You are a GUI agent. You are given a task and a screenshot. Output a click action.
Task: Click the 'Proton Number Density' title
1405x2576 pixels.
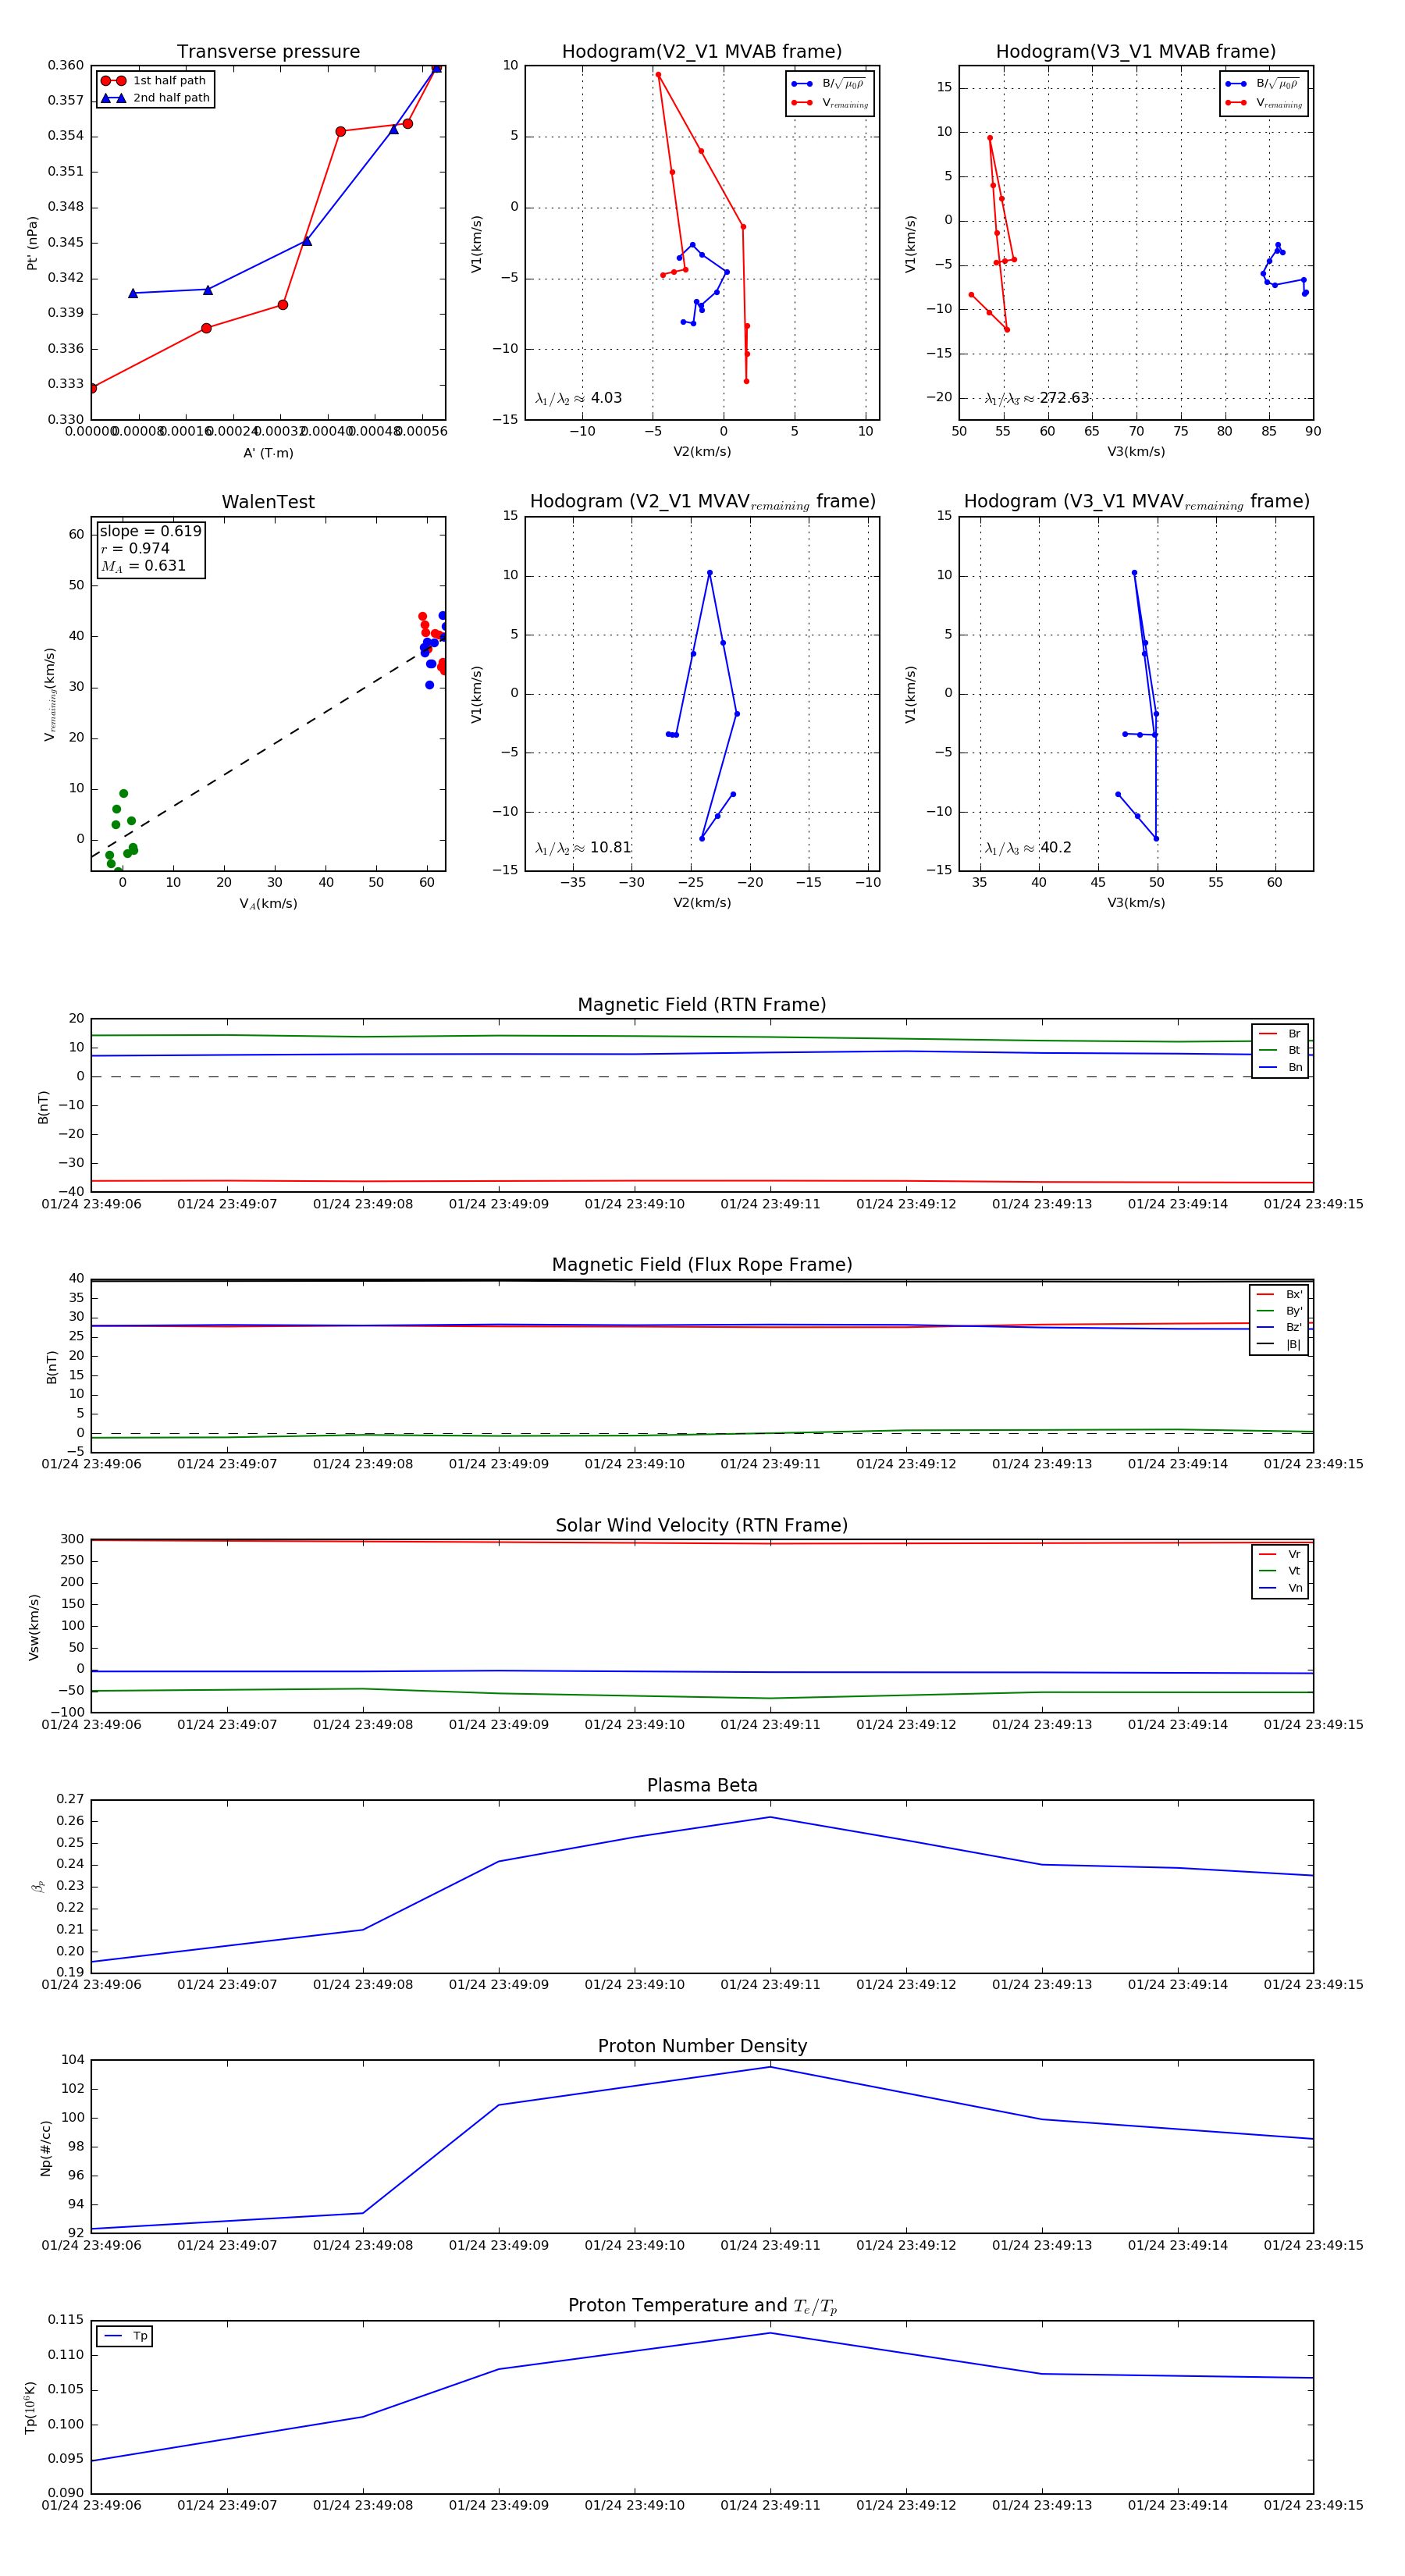coord(702,2046)
